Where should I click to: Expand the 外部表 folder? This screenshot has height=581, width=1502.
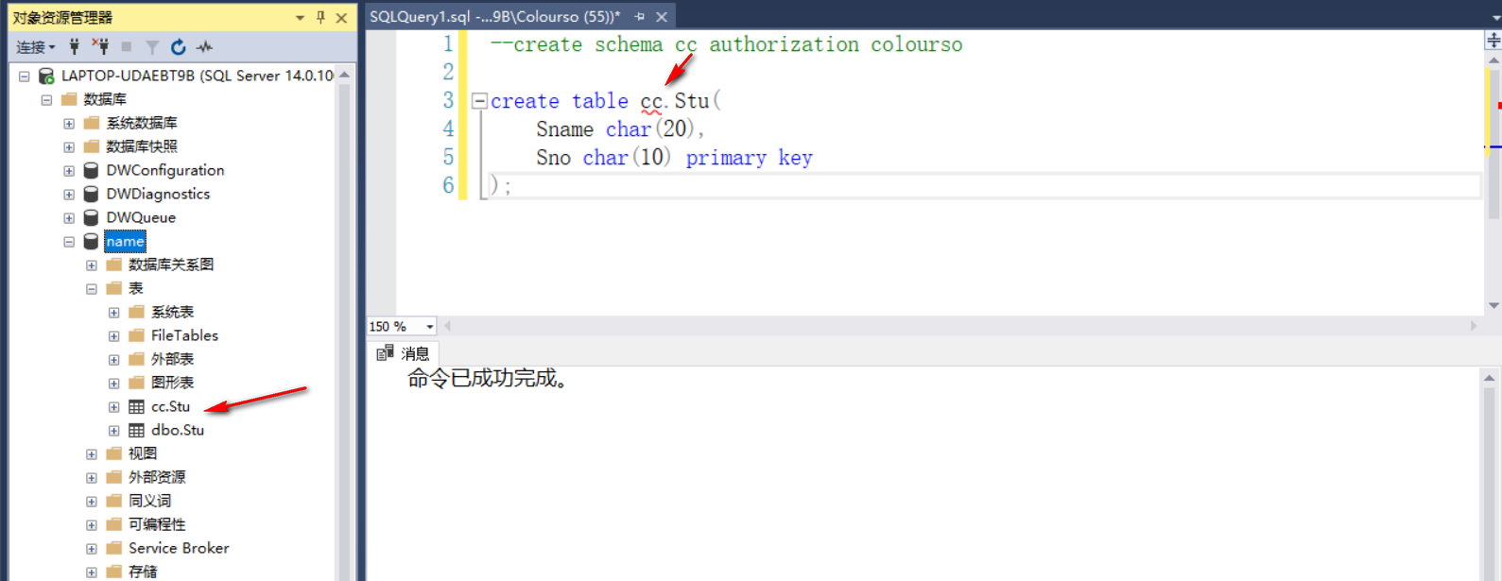(114, 359)
